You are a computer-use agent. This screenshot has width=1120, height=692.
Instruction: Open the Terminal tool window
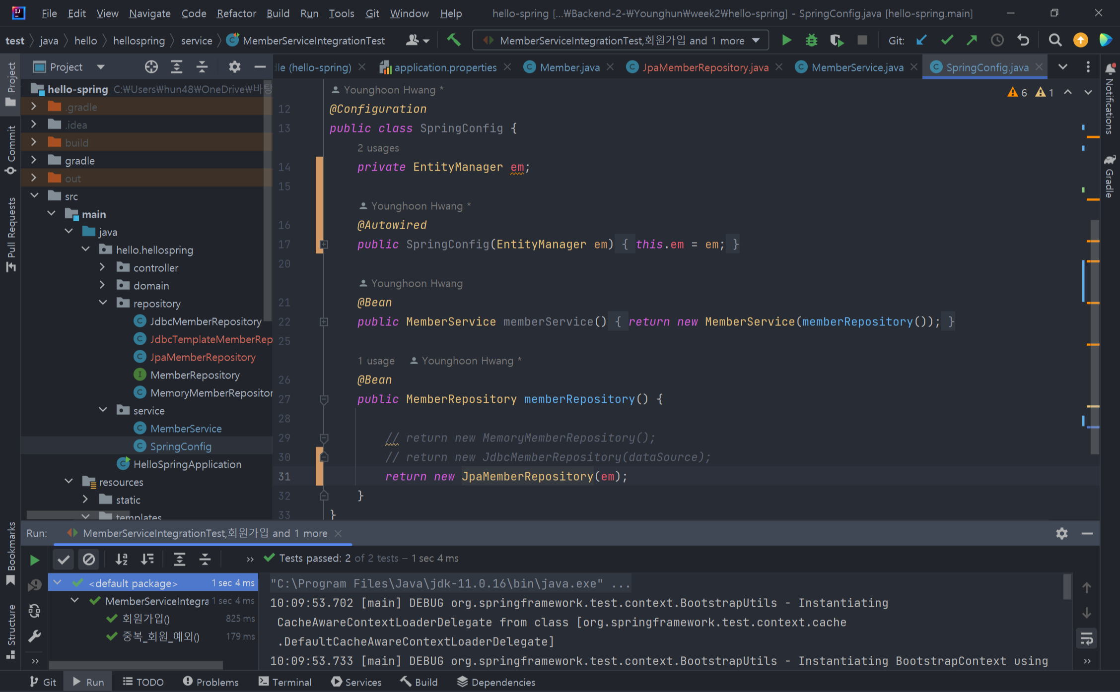285,682
